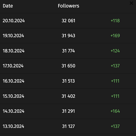The height and width of the screenshot is (136, 136).
Task: Select the 15.10.2024 date entry
Action: pyautogui.click(x=14, y=96)
